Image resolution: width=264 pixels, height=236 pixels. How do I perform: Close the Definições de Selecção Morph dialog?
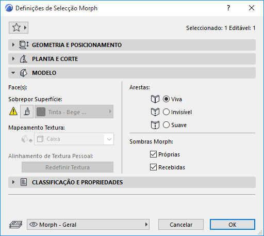[x=252, y=8]
